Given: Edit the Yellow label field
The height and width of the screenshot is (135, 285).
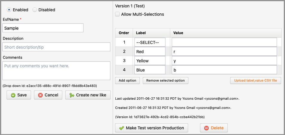Looking at the screenshot, I should point(150,61).
